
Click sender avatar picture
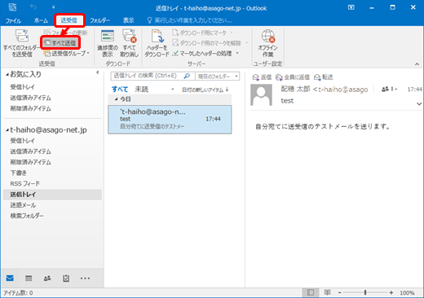point(261,94)
